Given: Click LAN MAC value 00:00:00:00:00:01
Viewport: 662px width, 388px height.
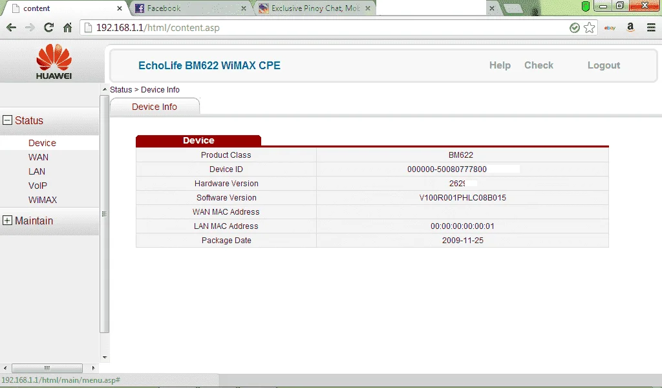Looking at the screenshot, I should coord(462,226).
